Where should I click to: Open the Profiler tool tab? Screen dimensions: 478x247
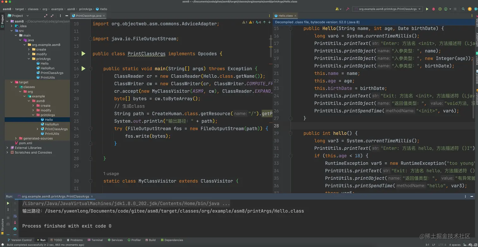point(134,240)
